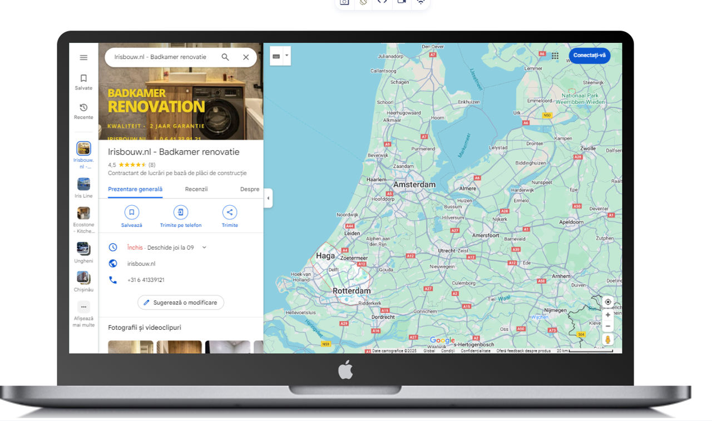Image resolution: width=712 pixels, height=421 pixels.
Task: Click the clock icon beside opening hours
Action: coord(113,247)
